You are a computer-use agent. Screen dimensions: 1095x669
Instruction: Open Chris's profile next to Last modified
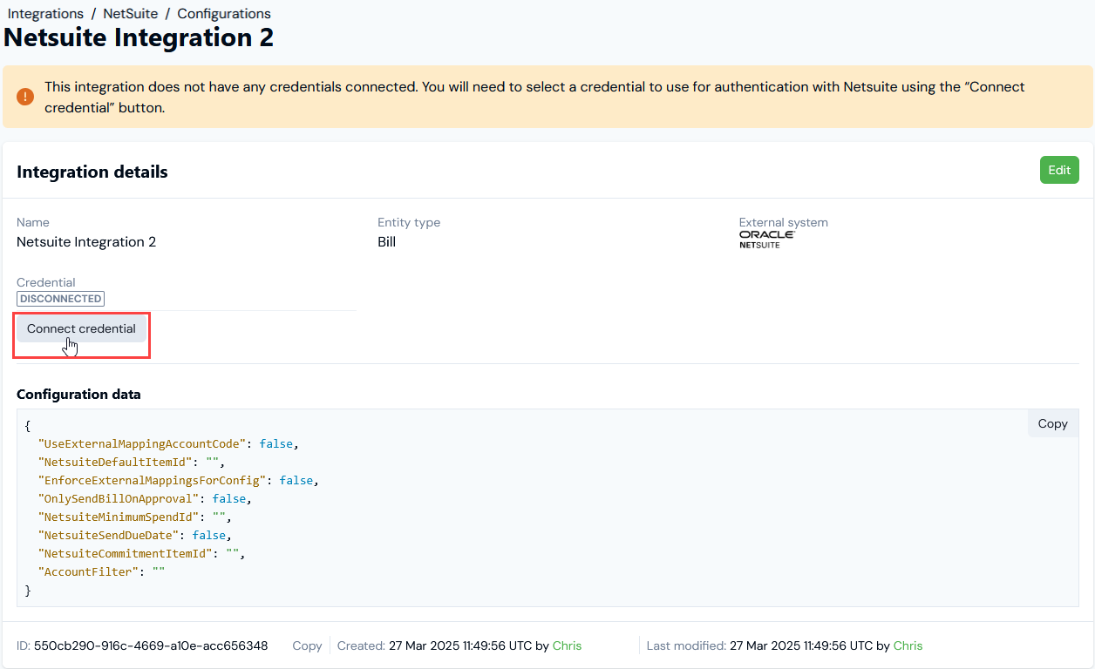[908, 645]
